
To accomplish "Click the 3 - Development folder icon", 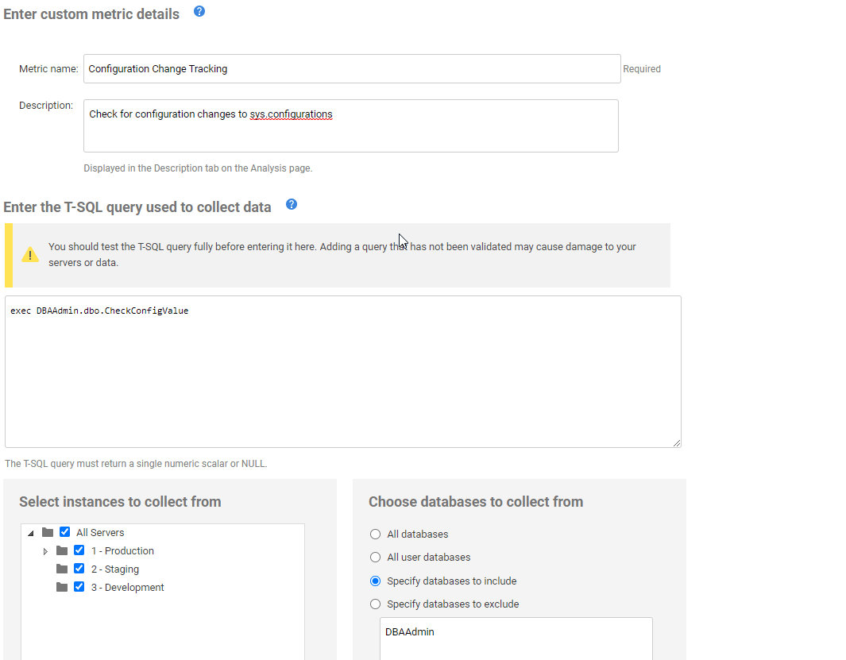I will [62, 588].
